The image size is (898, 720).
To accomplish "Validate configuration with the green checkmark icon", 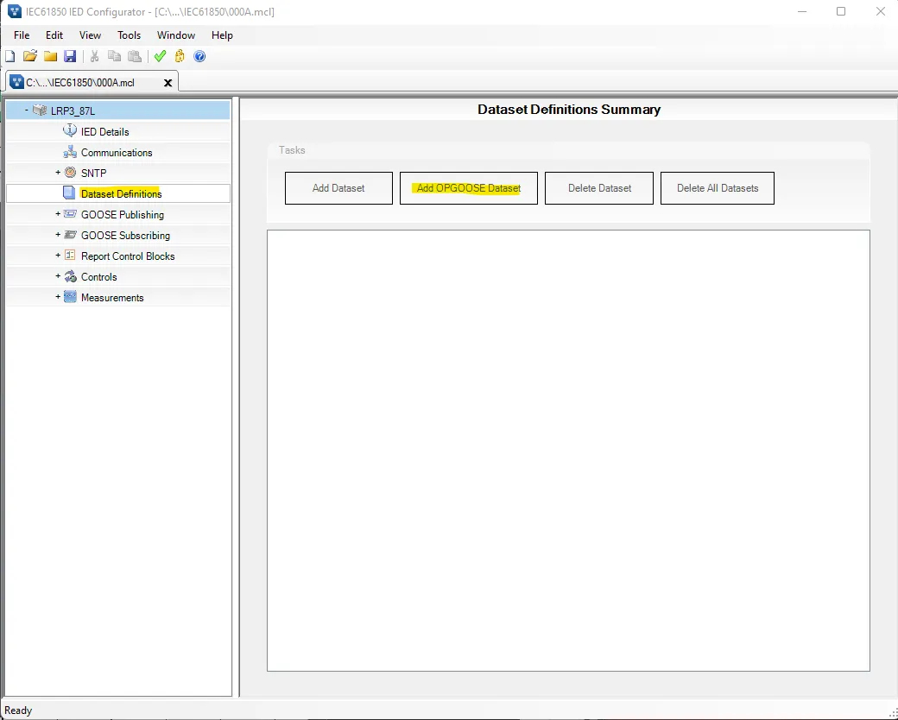I will [161, 56].
